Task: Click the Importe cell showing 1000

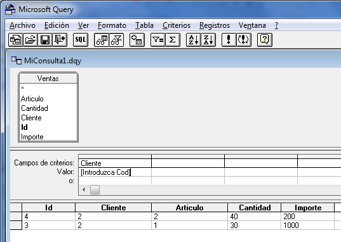Action: click(x=308, y=226)
